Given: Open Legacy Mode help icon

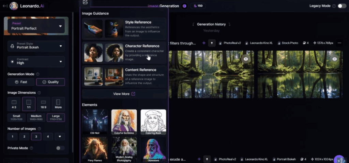Looking at the screenshot, I should click(334, 6).
